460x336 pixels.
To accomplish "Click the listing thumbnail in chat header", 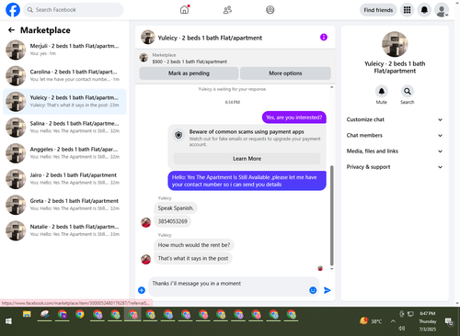I will pyautogui.click(x=148, y=38).
